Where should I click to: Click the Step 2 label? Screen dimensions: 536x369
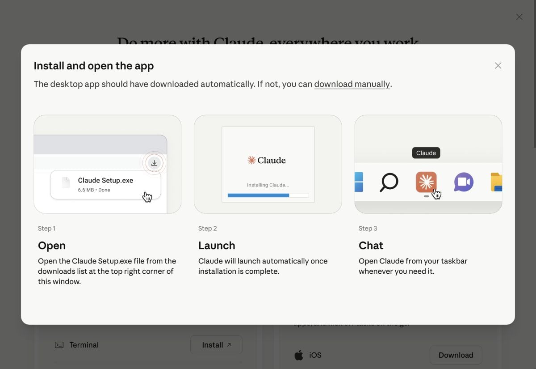click(x=208, y=229)
